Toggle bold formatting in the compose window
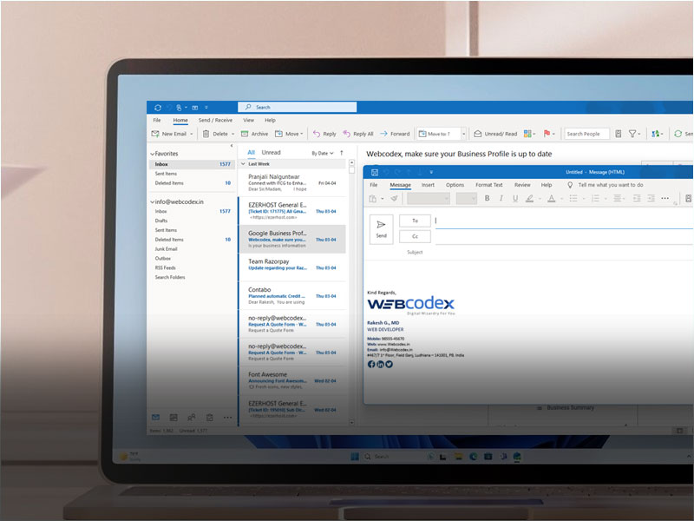 pos(487,199)
